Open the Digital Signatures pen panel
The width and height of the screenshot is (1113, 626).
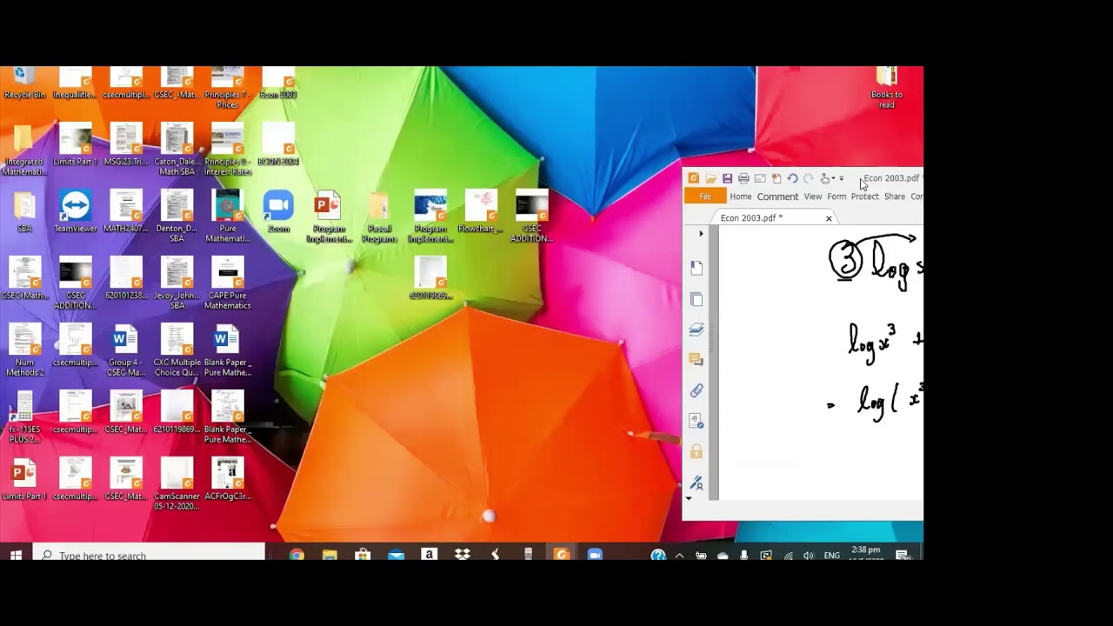(x=696, y=482)
